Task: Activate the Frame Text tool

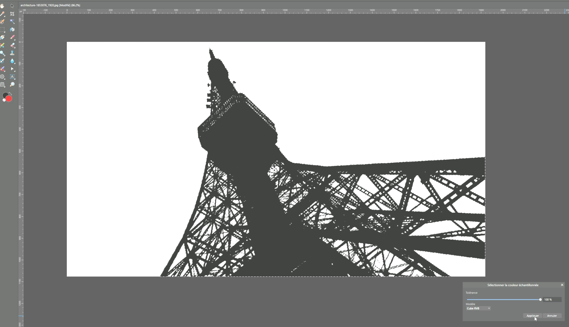Action: tap(12, 77)
